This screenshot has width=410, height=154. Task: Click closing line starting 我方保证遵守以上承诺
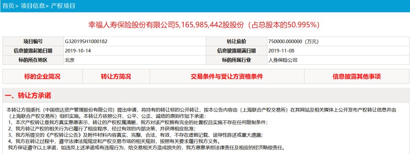point(146,148)
